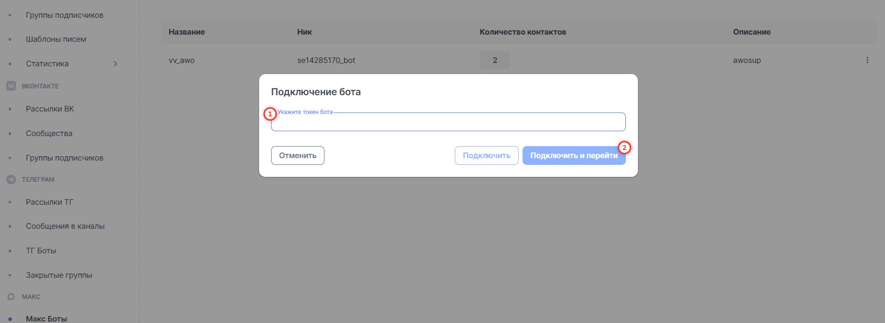Open ТГ Боты page
The width and height of the screenshot is (885, 323).
coord(41,250)
